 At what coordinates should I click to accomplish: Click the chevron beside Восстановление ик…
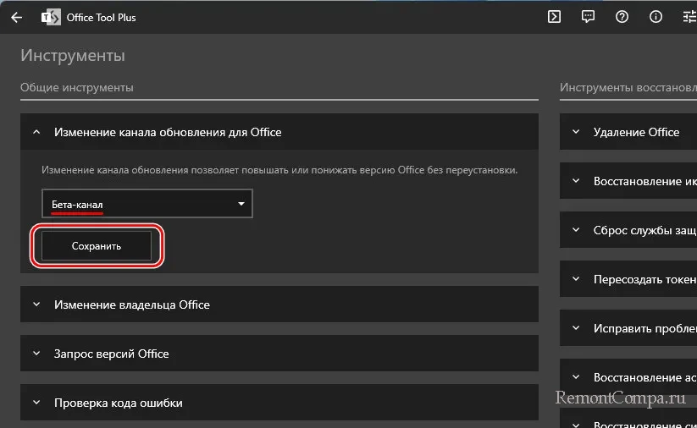click(x=576, y=181)
